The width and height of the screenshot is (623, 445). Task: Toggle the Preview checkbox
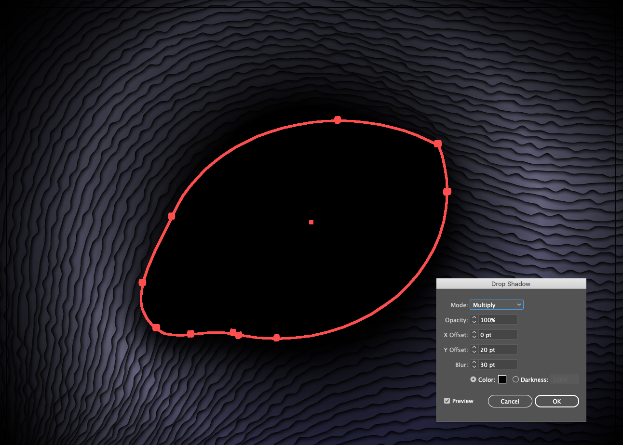coord(447,401)
